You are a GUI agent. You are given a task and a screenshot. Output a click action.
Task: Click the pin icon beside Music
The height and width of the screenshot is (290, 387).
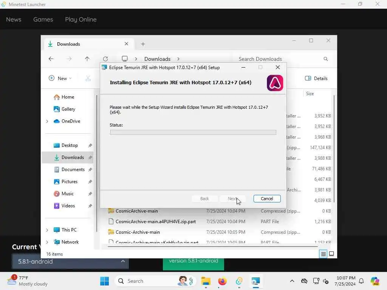(x=90, y=194)
